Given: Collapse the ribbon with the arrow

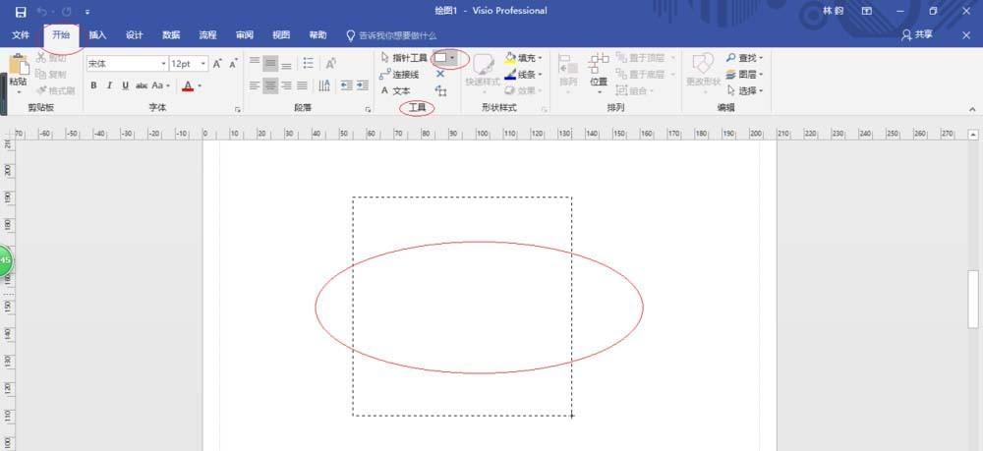Looking at the screenshot, I should click(972, 109).
